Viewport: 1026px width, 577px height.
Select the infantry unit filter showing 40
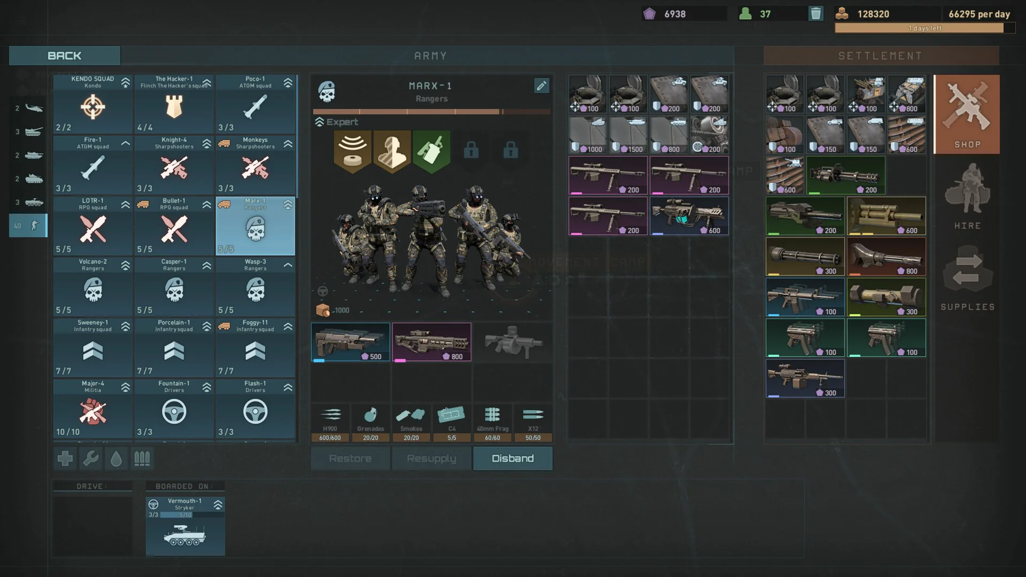coord(28,225)
